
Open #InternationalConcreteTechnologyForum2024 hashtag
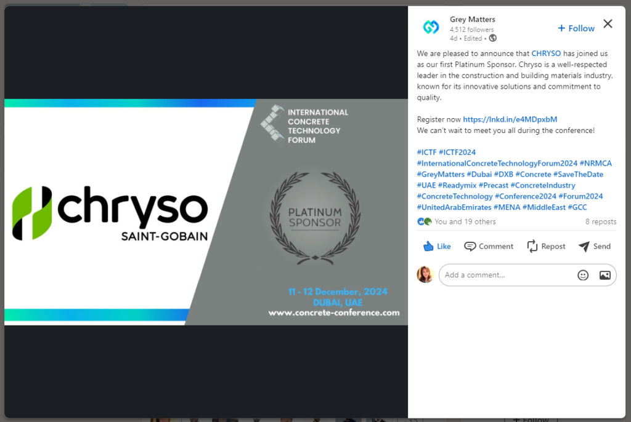pyautogui.click(x=497, y=163)
